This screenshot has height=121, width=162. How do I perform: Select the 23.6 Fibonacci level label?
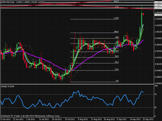click(x=117, y=69)
